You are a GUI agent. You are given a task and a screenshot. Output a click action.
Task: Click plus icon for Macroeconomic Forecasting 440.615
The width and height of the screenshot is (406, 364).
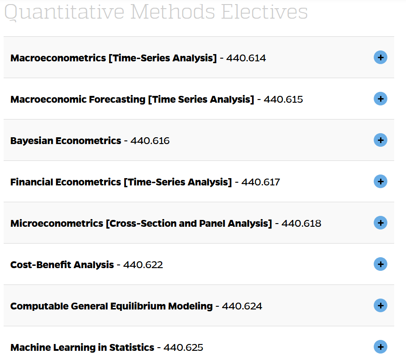381,99
